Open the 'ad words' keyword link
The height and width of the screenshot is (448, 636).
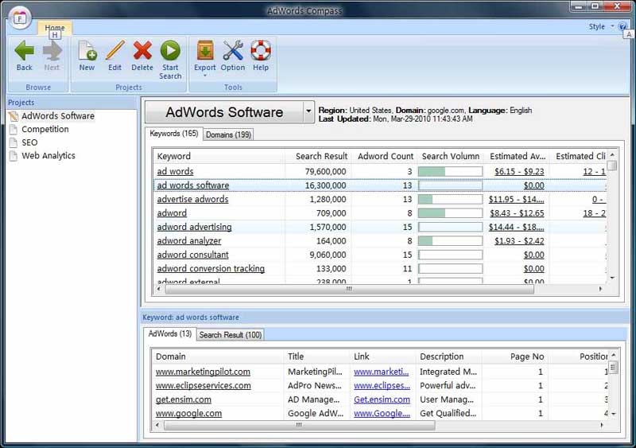tap(175, 171)
